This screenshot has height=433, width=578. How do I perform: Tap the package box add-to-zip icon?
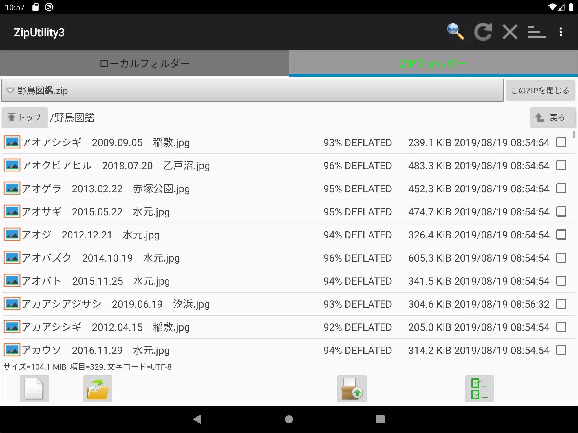click(352, 389)
